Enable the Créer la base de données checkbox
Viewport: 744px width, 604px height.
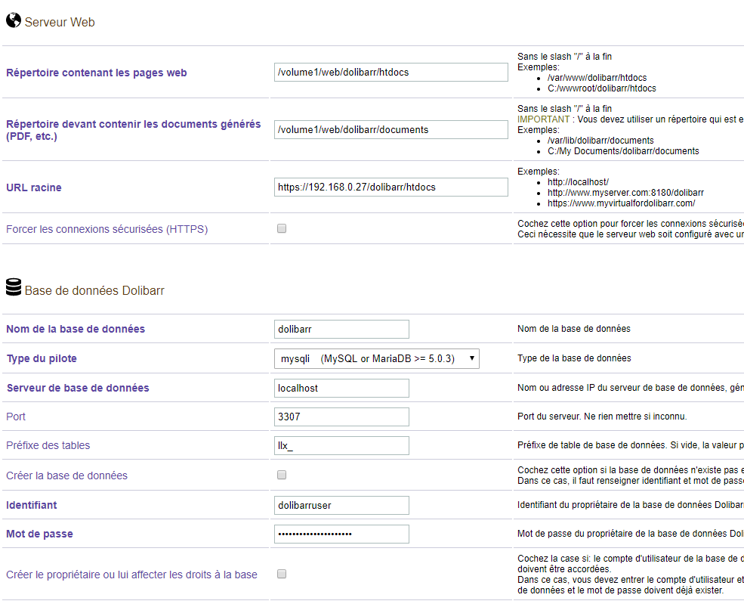pos(282,475)
